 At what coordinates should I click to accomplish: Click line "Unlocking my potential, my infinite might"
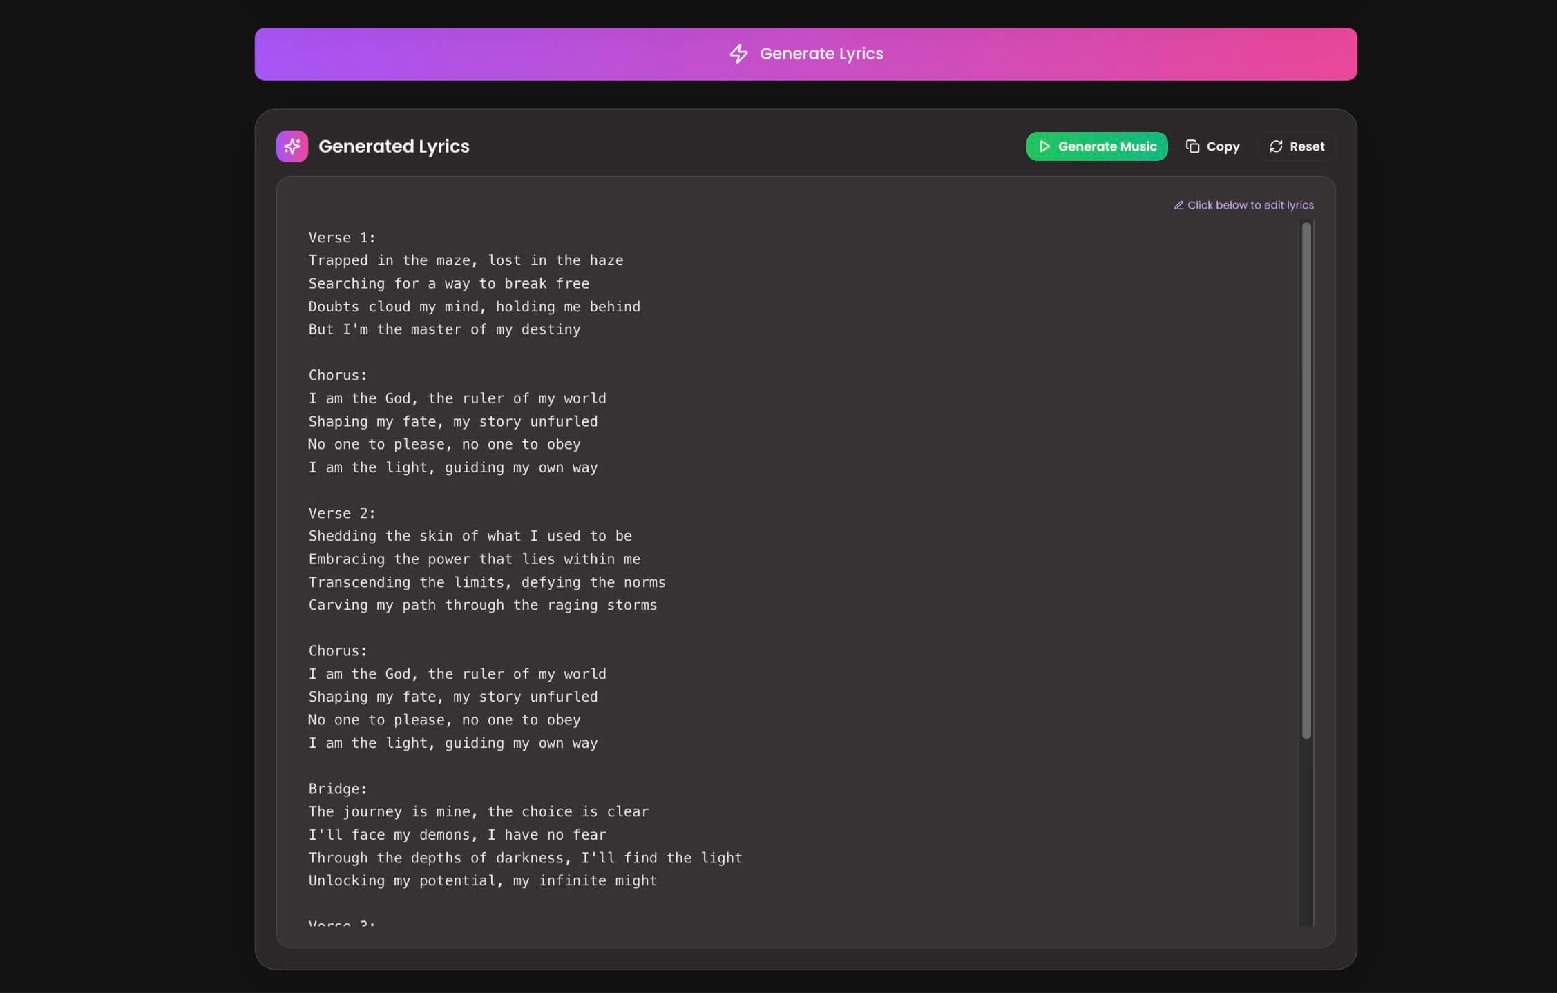pos(482,880)
